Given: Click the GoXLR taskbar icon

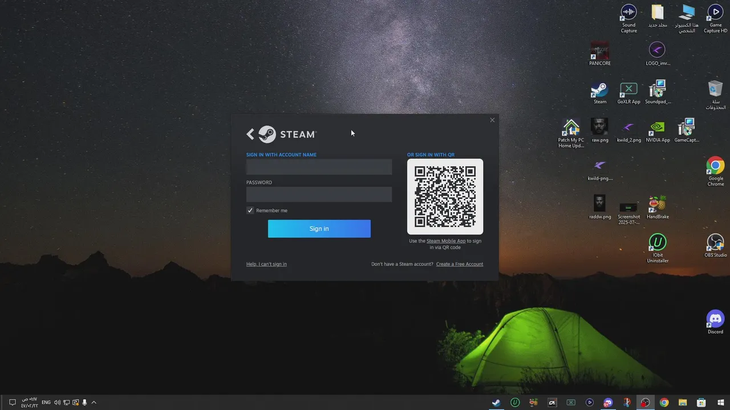Looking at the screenshot, I should coord(571,403).
